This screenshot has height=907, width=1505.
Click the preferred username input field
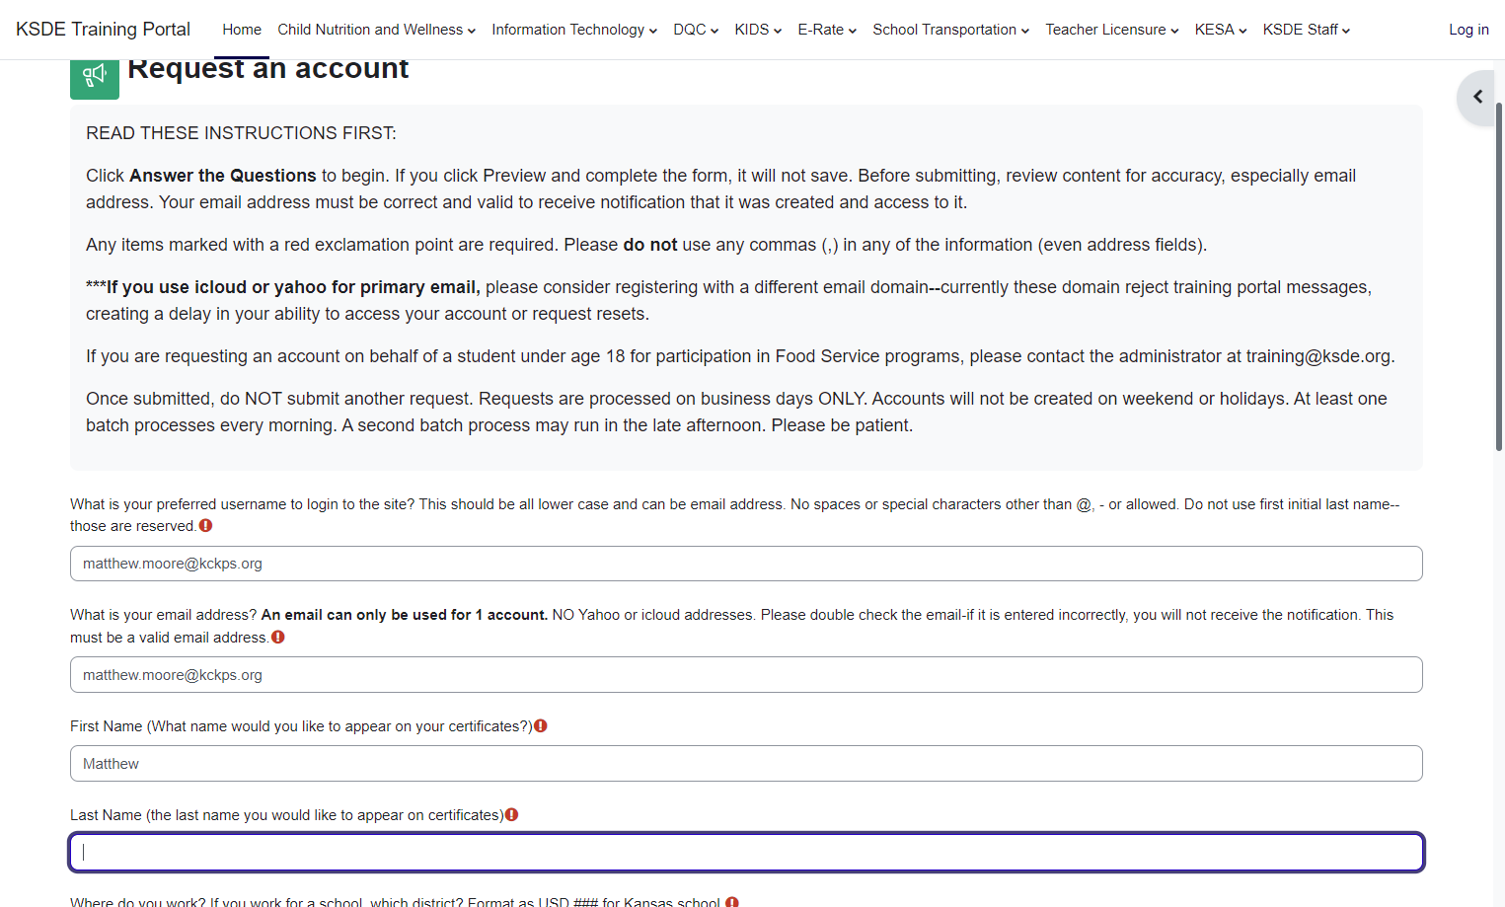[x=746, y=564]
